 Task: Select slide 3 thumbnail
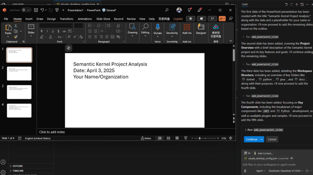(x=19, y=92)
